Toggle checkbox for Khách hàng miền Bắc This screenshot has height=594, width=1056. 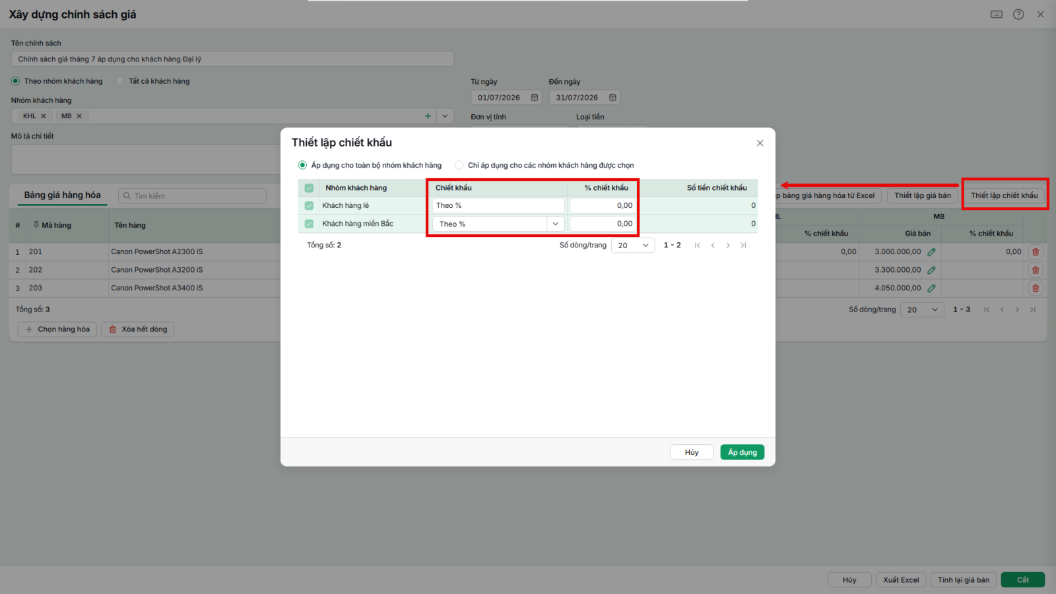pyautogui.click(x=309, y=224)
